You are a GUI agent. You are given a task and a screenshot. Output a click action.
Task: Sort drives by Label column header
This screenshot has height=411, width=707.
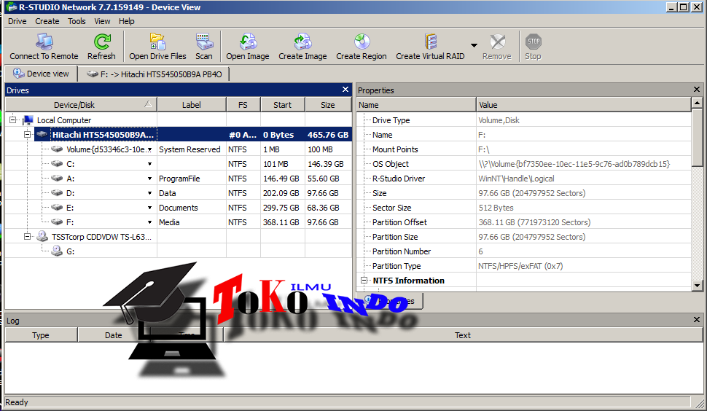(192, 104)
